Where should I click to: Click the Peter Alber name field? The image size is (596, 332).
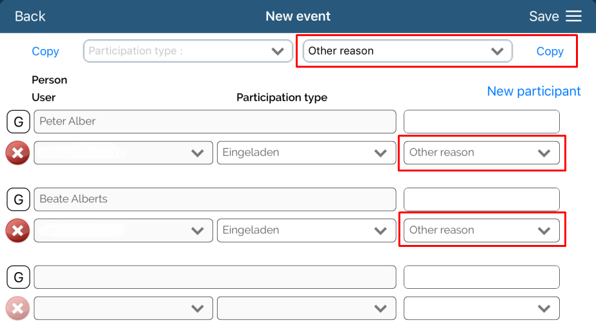click(x=214, y=122)
